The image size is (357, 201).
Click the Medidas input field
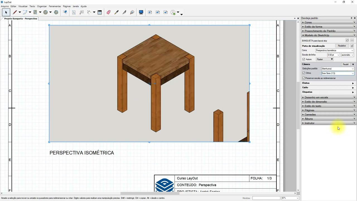point(266,198)
